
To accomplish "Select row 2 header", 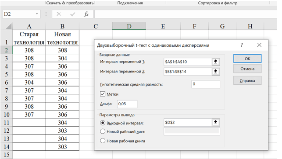I will click(7, 50).
